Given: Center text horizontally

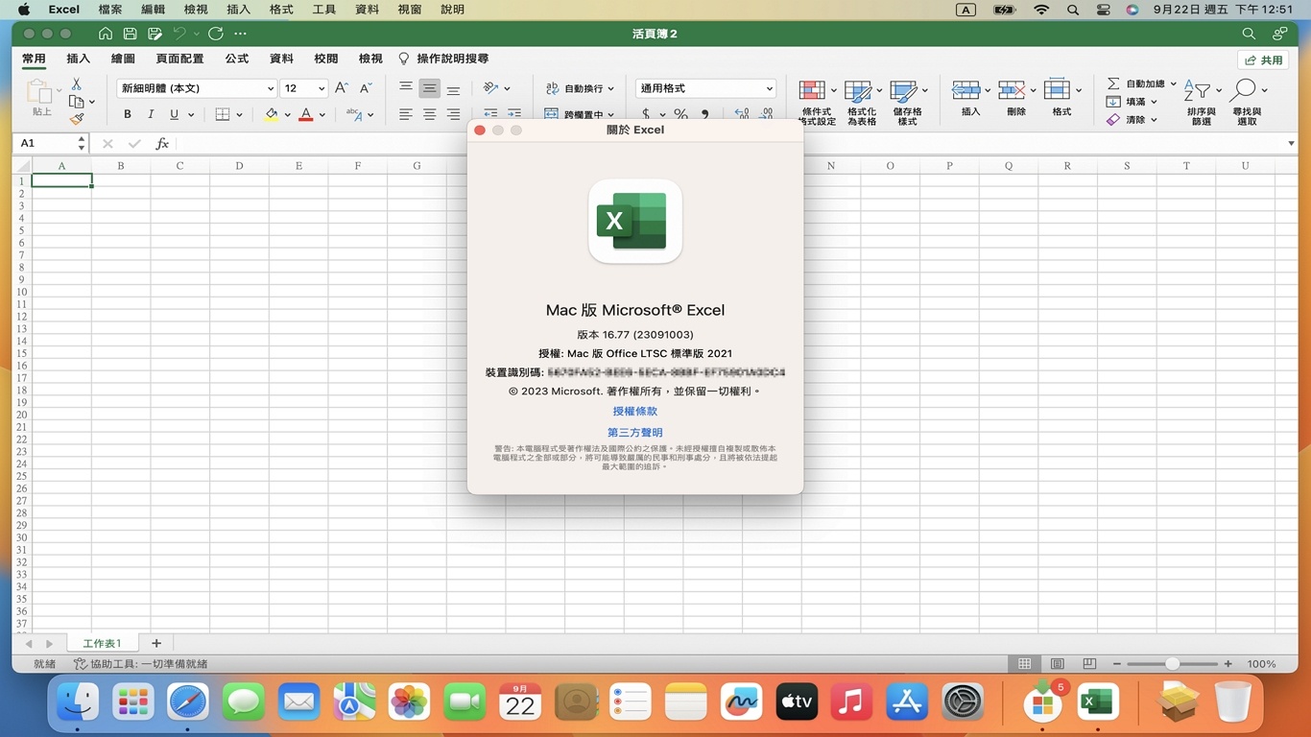Looking at the screenshot, I should (x=429, y=114).
